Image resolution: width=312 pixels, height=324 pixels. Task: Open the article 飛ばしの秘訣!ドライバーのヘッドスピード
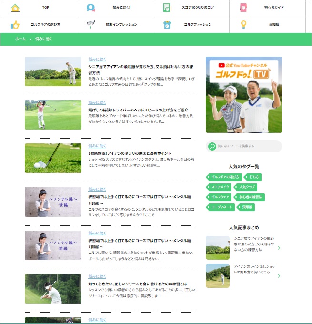(x=138, y=110)
